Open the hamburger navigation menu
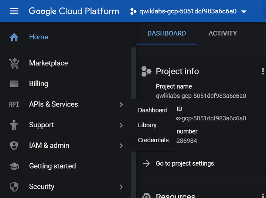This screenshot has width=266, height=198. pos(14,11)
